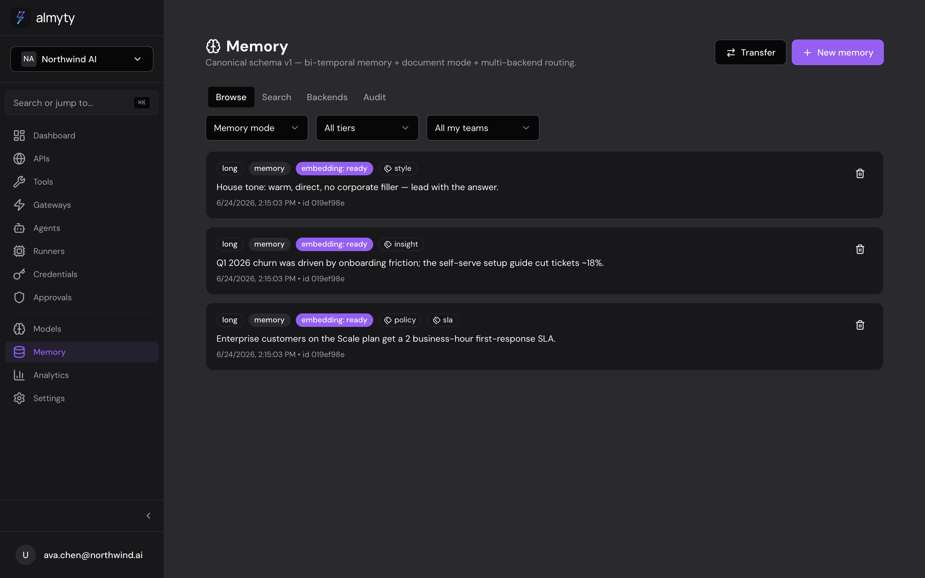
Task: Click the ⌘K shortcut badge
Action: point(142,102)
